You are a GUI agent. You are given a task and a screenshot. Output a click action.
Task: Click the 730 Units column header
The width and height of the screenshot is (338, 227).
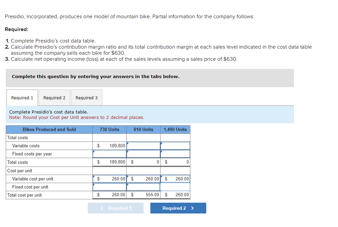click(x=109, y=129)
